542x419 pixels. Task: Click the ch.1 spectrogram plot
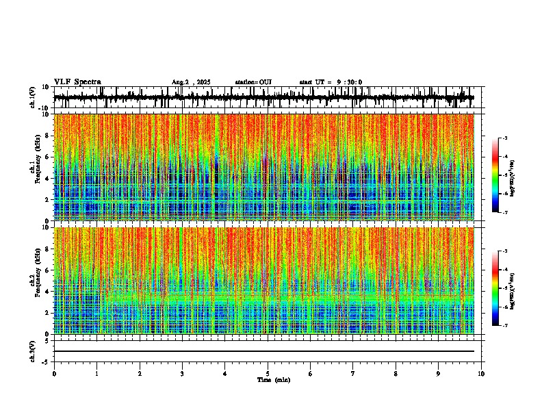264,167
